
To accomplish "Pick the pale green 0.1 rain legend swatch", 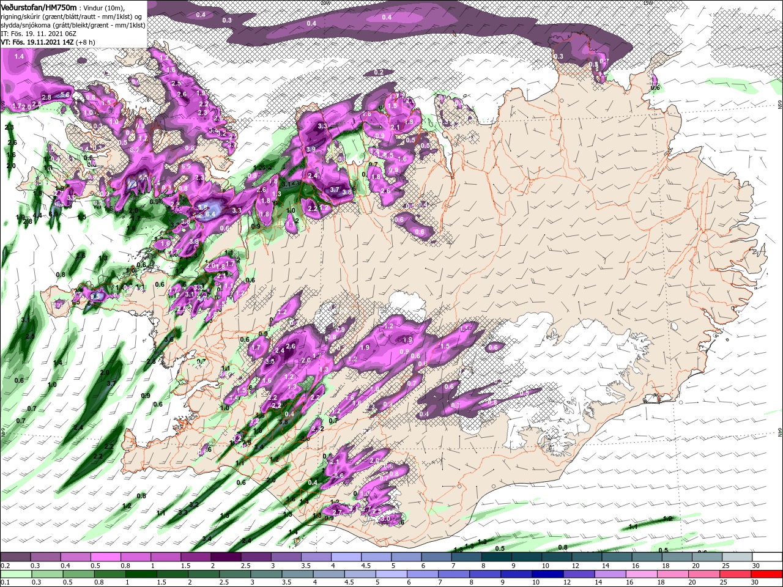I will (15, 574).
